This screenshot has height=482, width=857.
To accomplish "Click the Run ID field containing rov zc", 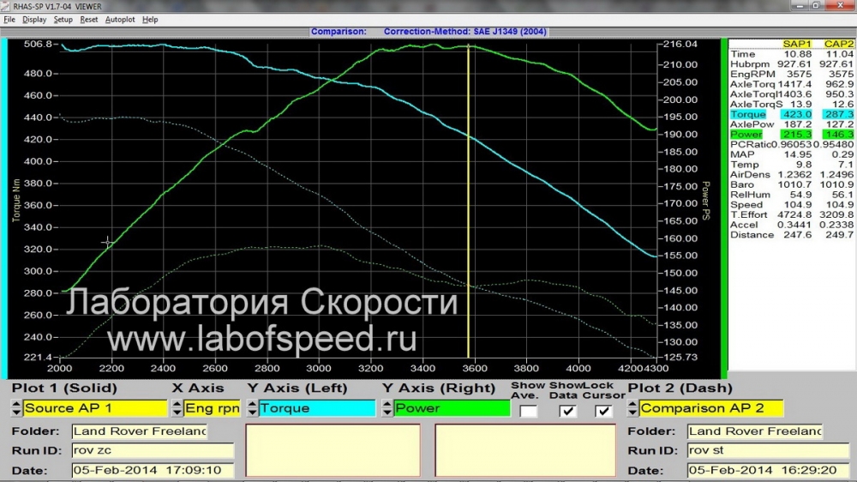I will (153, 450).
